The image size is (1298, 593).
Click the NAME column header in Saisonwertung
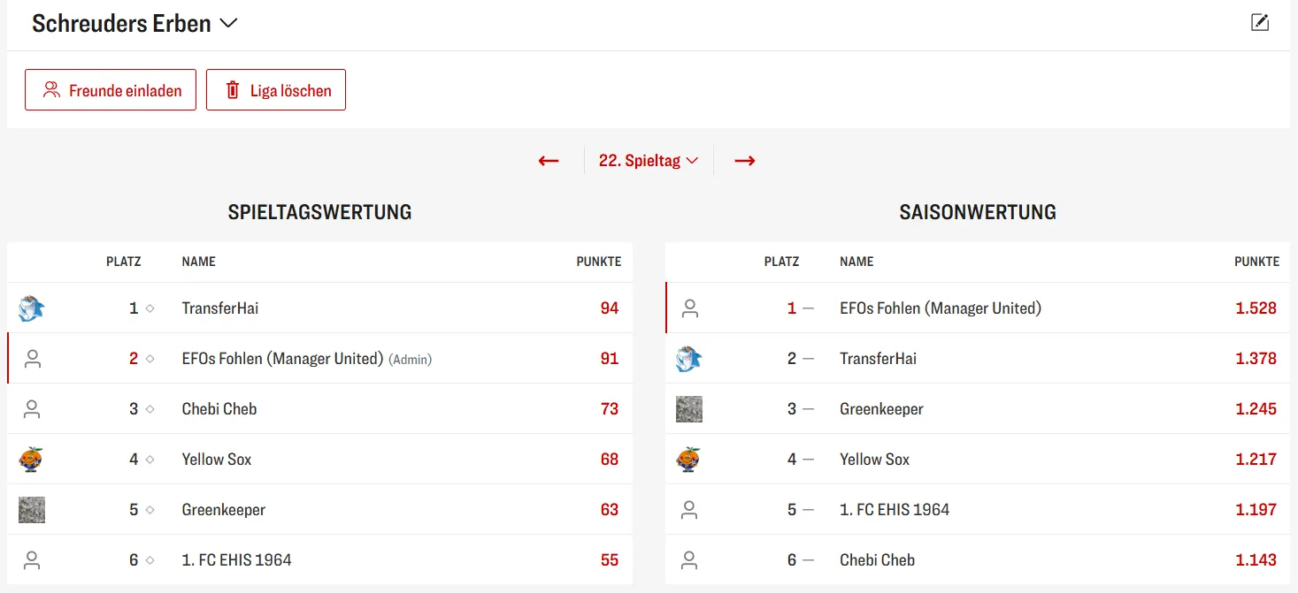(x=856, y=262)
